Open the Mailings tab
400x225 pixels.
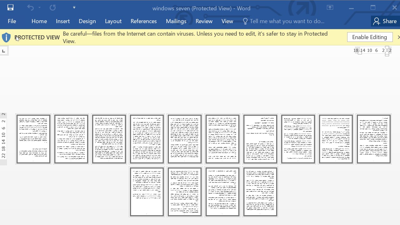coord(176,21)
